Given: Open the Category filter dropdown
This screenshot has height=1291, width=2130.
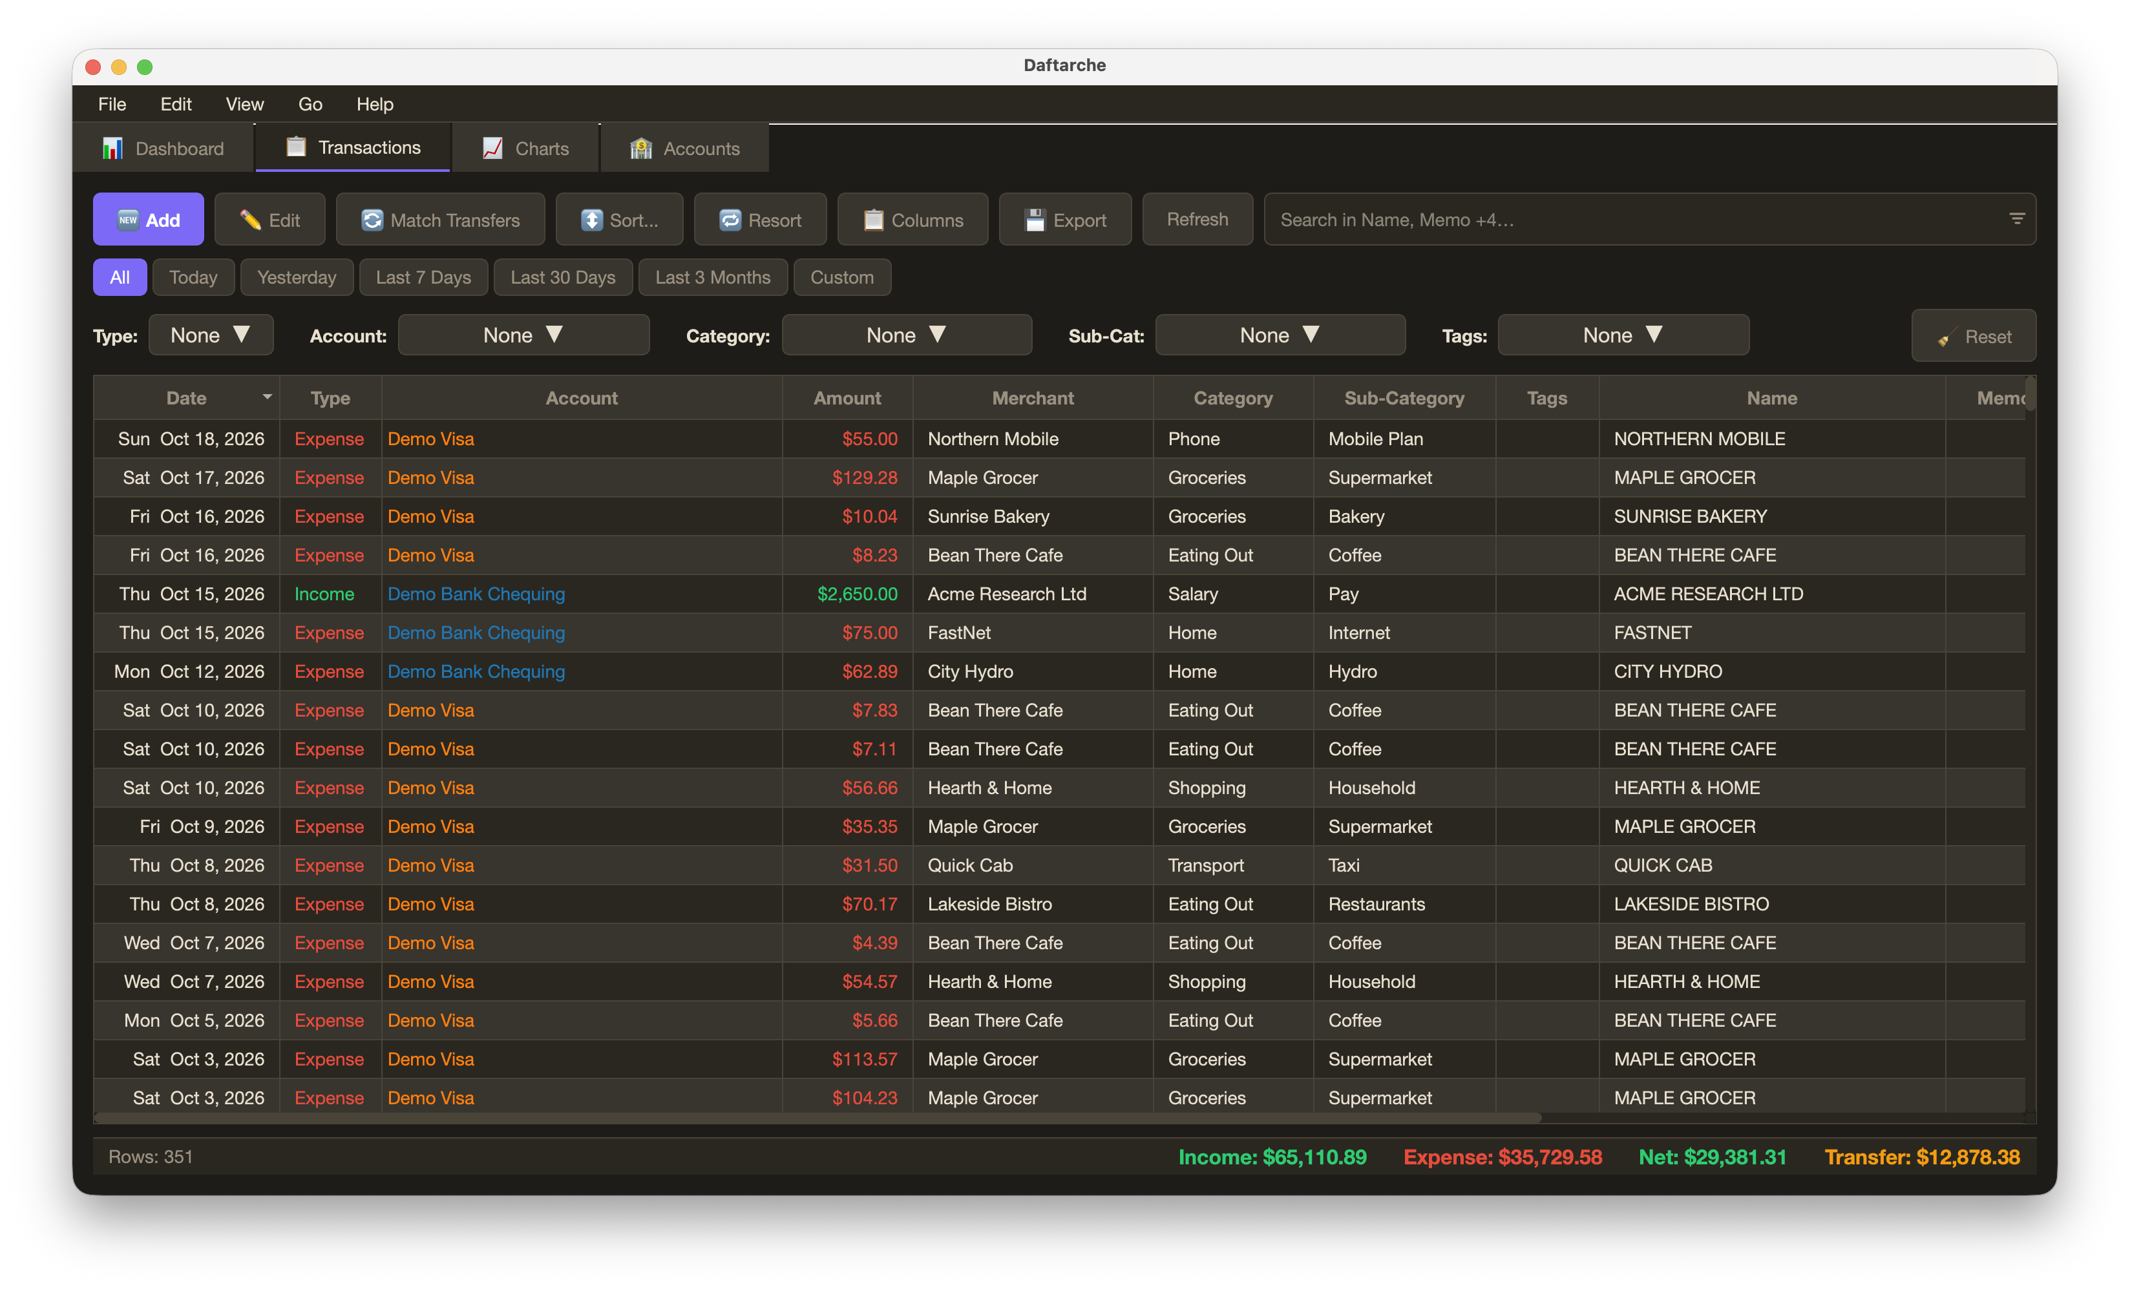Looking at the screenshot, I should pos(907,335).
